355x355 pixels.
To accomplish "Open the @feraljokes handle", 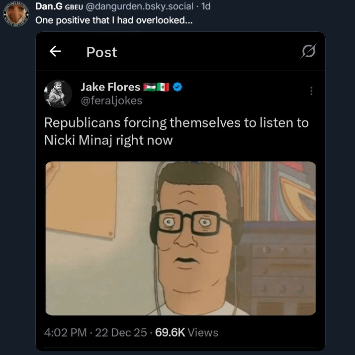I will click(111, 101).
